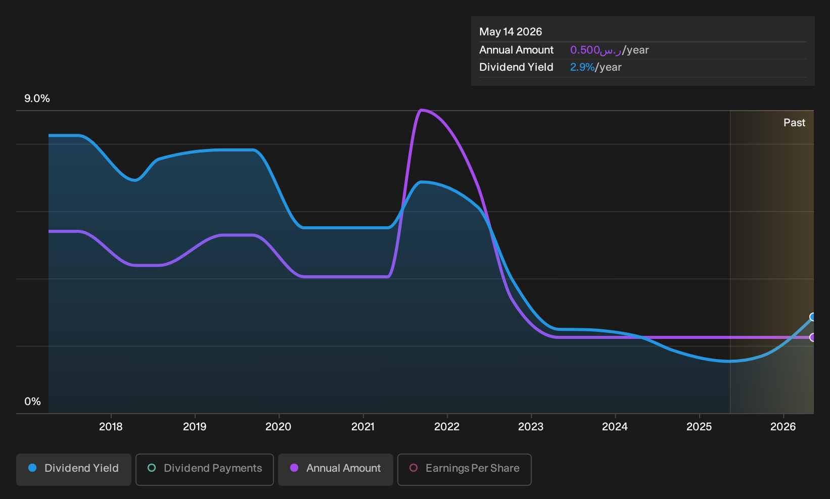Click the 9.0% y-axis label

coord(37,98)
